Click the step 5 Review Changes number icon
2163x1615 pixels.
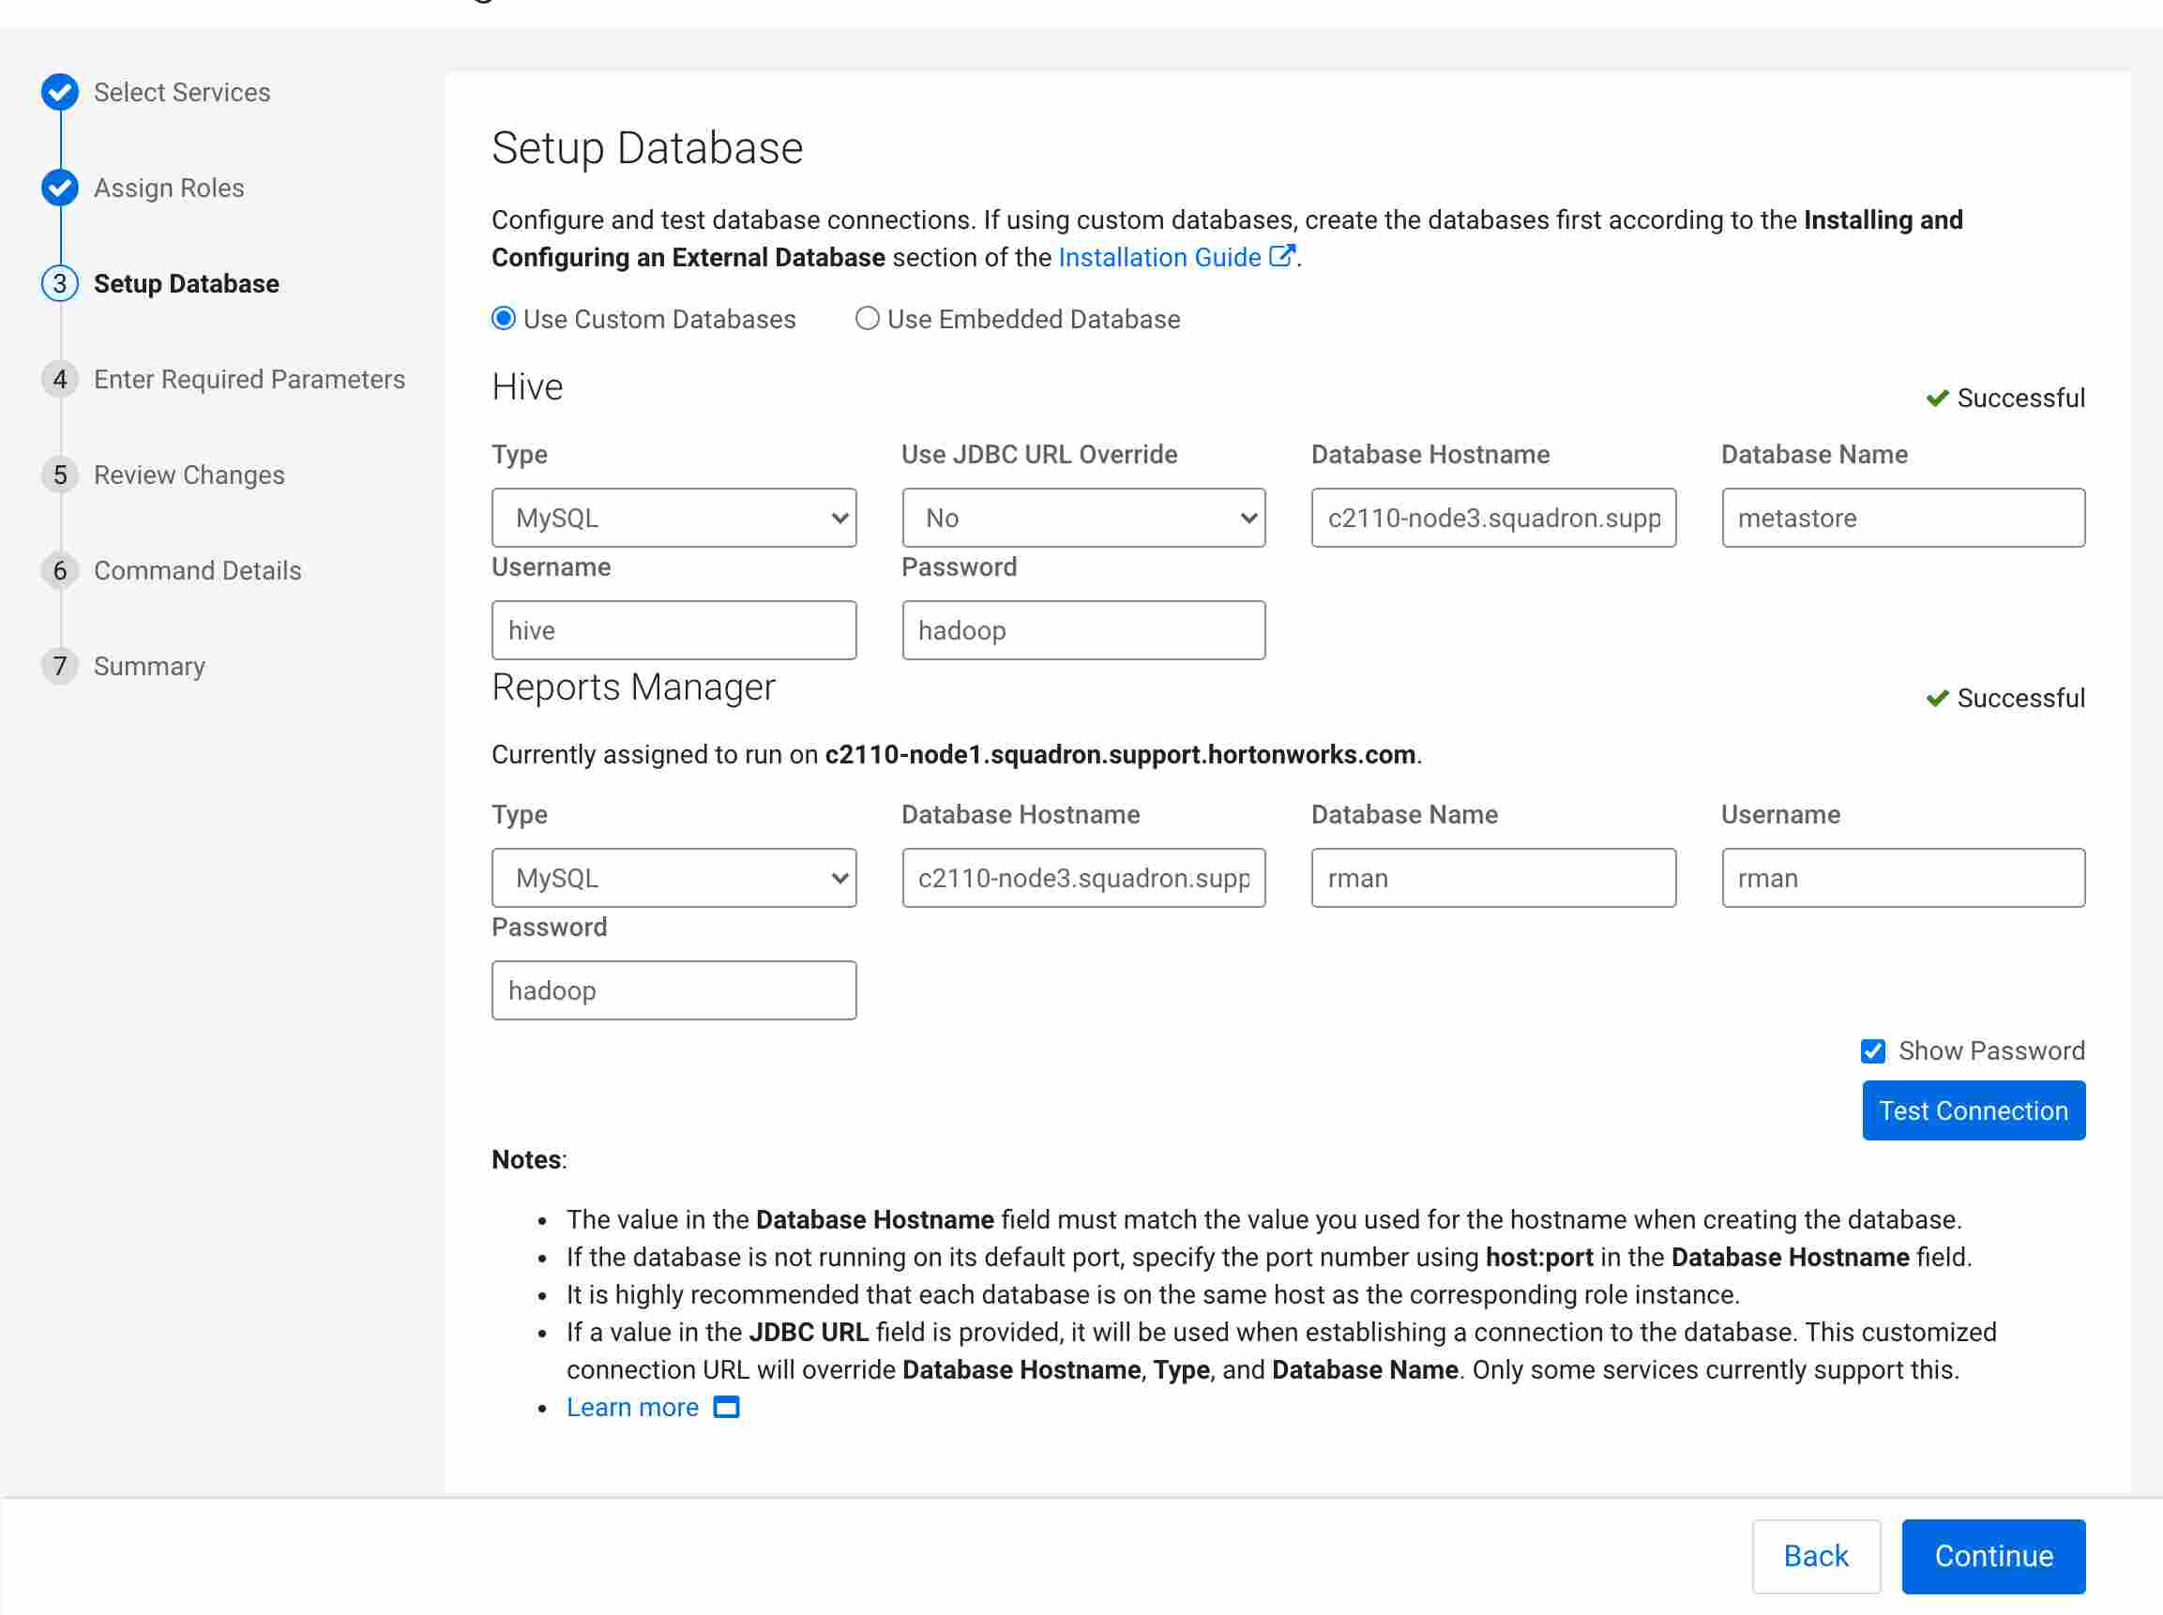click(60, 475)
